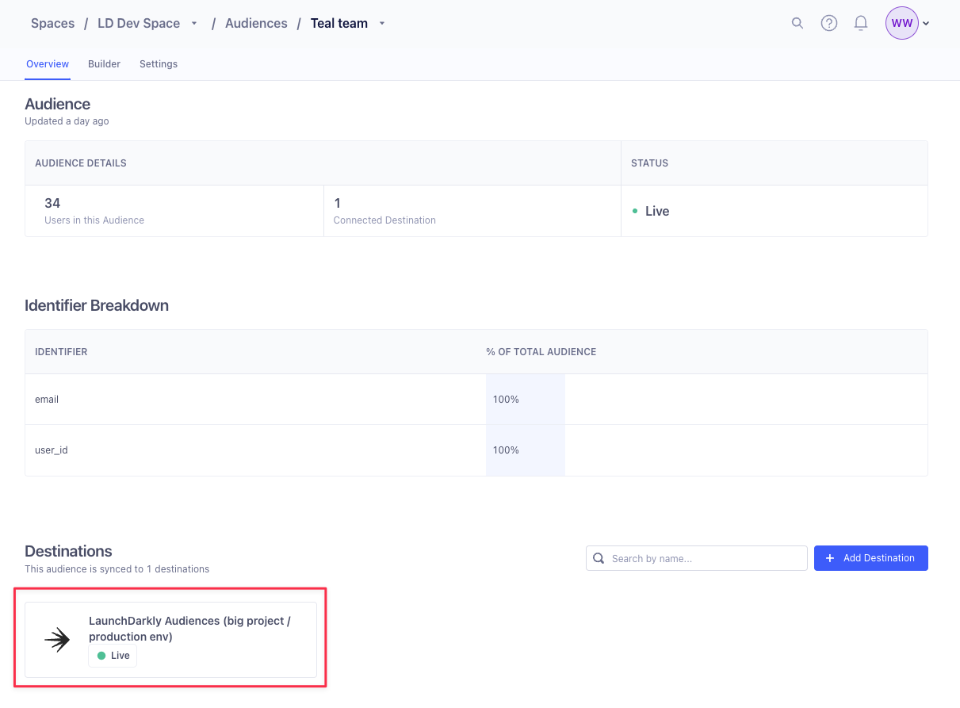Open the search magnifier icon in the top bar
The height and width of the screenshot is (708, 960).
pos(797,23)
